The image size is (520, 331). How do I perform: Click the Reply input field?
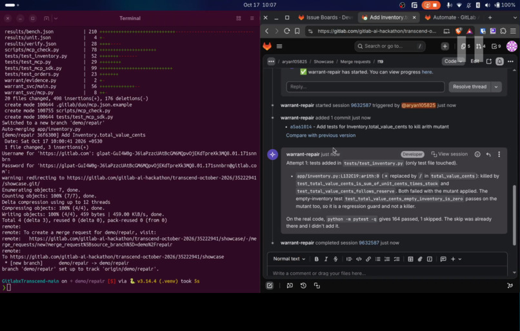[365, 87]
